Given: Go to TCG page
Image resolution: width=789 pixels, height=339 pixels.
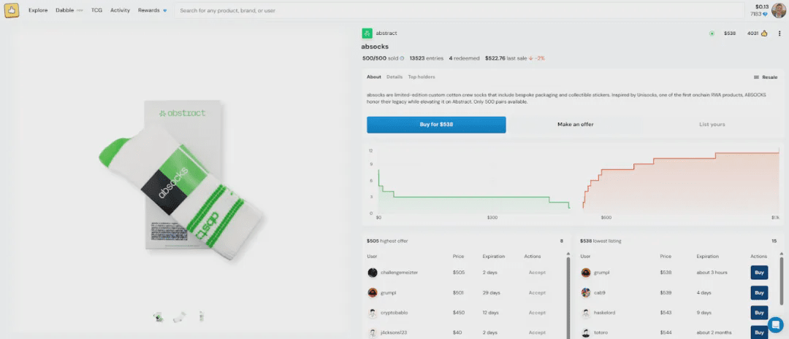Looking at the screenshot, I should [x=96, y=10].
